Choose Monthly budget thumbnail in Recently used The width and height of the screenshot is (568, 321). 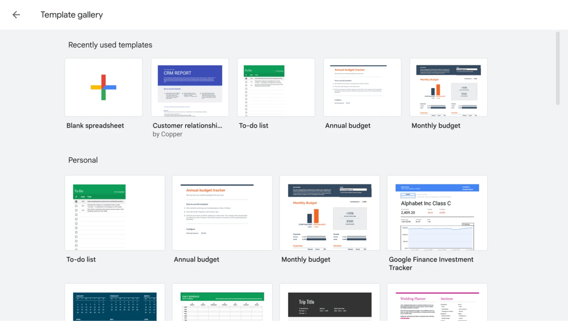coord(449,87)
